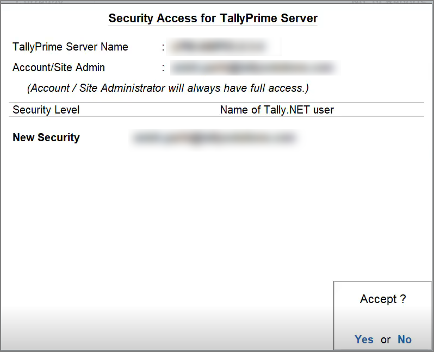Click the TallyPrime Server Name label
Screen dimensions: 434x352
tap(70, 47)
